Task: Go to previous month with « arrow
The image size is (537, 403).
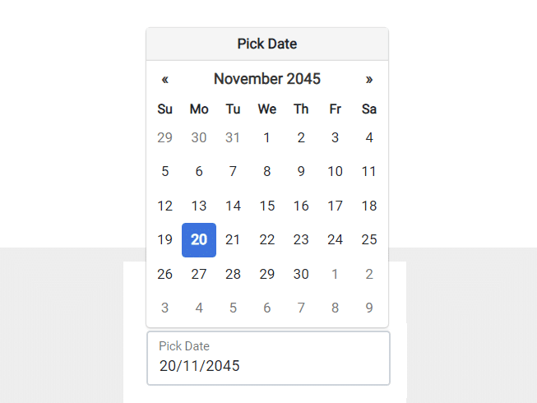Action: 165,79
